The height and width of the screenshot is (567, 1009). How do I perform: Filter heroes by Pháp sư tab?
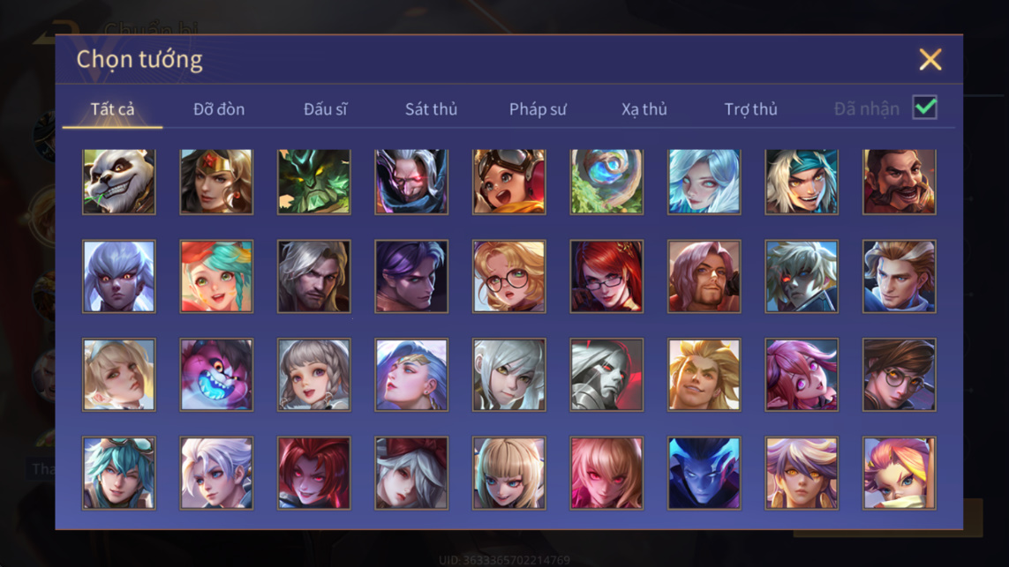[x=538, y=109]
